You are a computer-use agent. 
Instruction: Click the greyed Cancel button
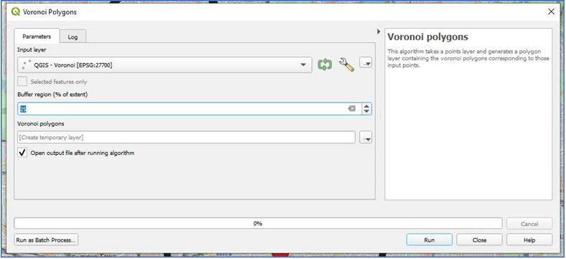point(529,224)
